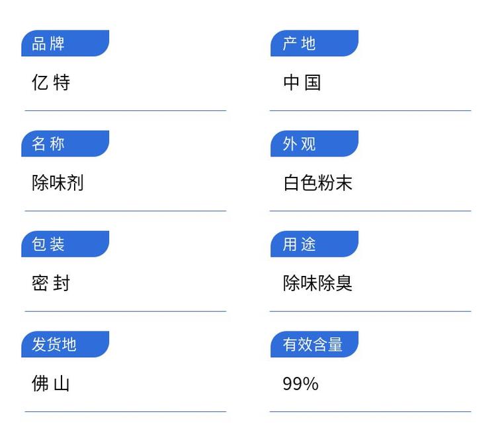This screenshot has height=439, width=496.
Task: Click the 包装 blue label tag
Action: click(64, 244)
